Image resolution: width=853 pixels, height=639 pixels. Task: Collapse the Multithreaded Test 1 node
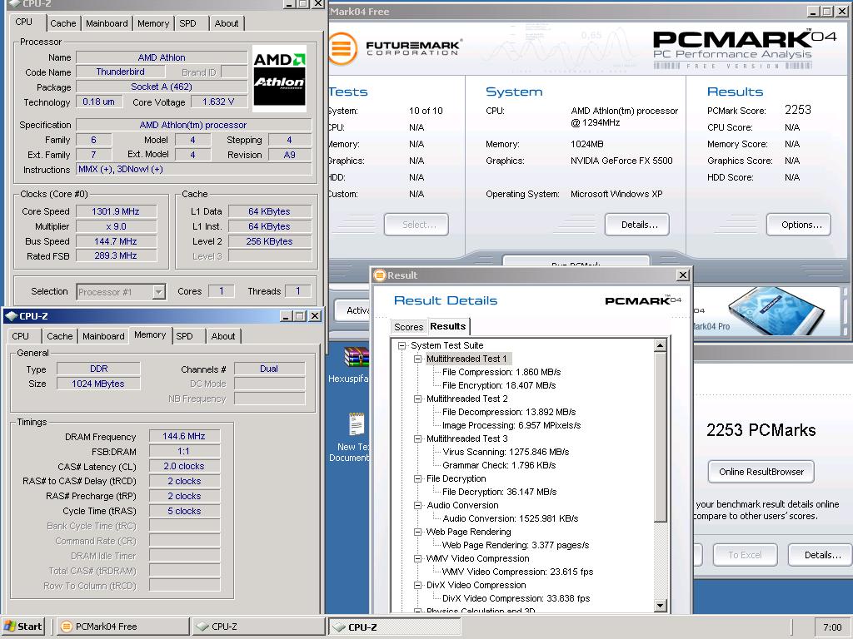[x=418, y=359]
